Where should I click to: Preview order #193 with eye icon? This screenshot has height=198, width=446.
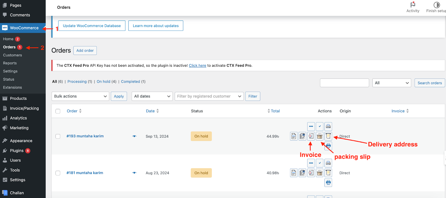(134, 136)
